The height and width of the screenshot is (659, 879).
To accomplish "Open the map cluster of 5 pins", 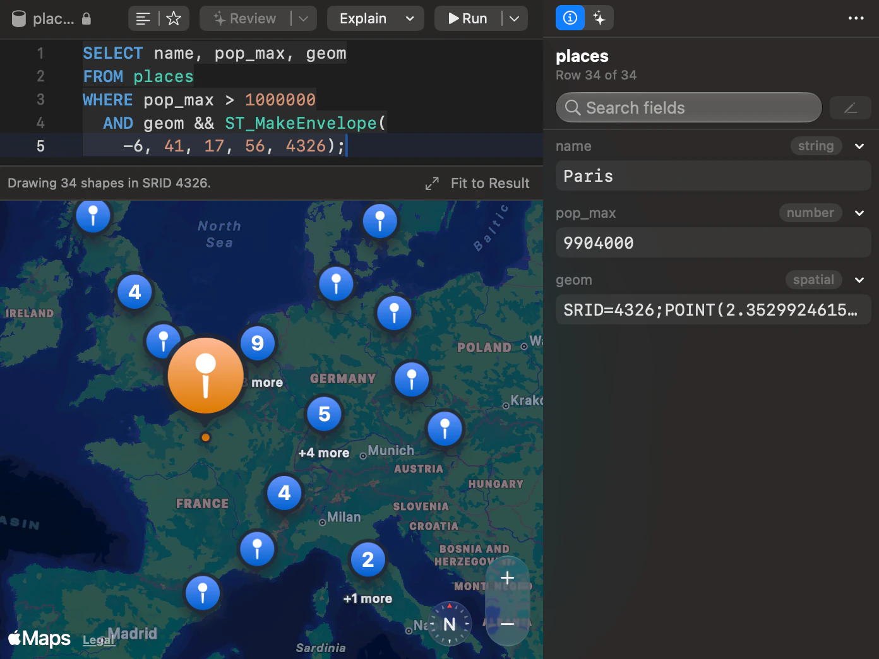I will tap(325, 414).
